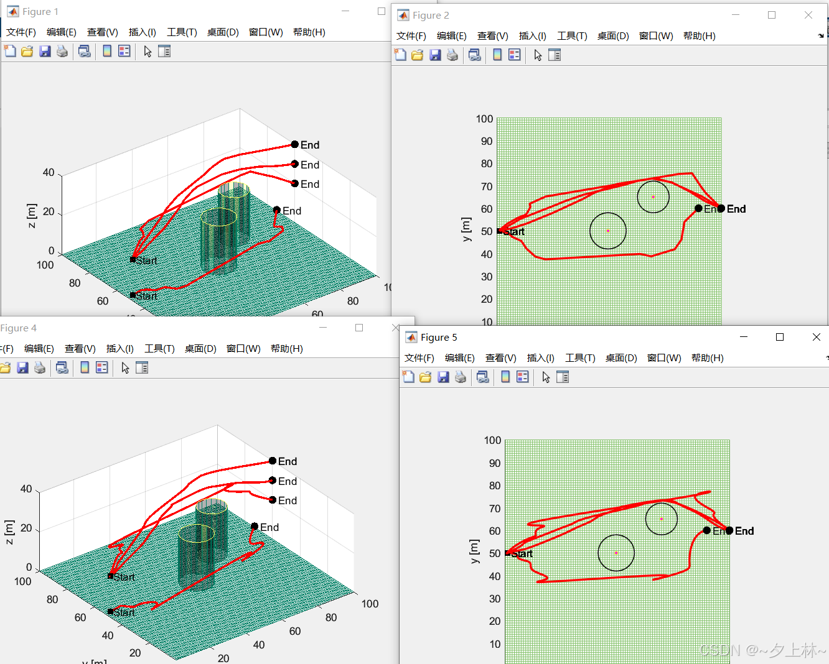
Task: Open 桌面(D) menu in Figure 5
Action: (x=621, y=358)
